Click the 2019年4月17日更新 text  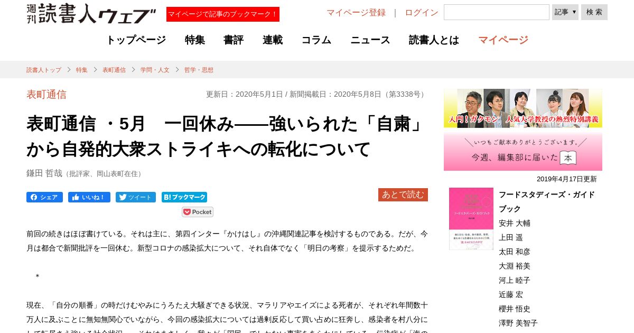click(567, 179)
